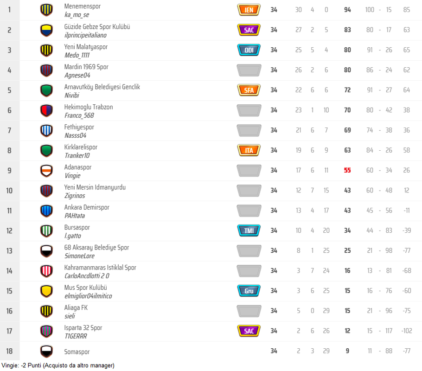Click the purple SAC badge for Güzide Gebze
The width and height of the screenshot is (422, 371).
tap(249, 30)
